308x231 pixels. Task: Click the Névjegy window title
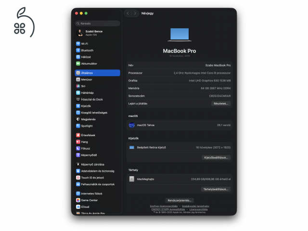click(x=147, y=13)
